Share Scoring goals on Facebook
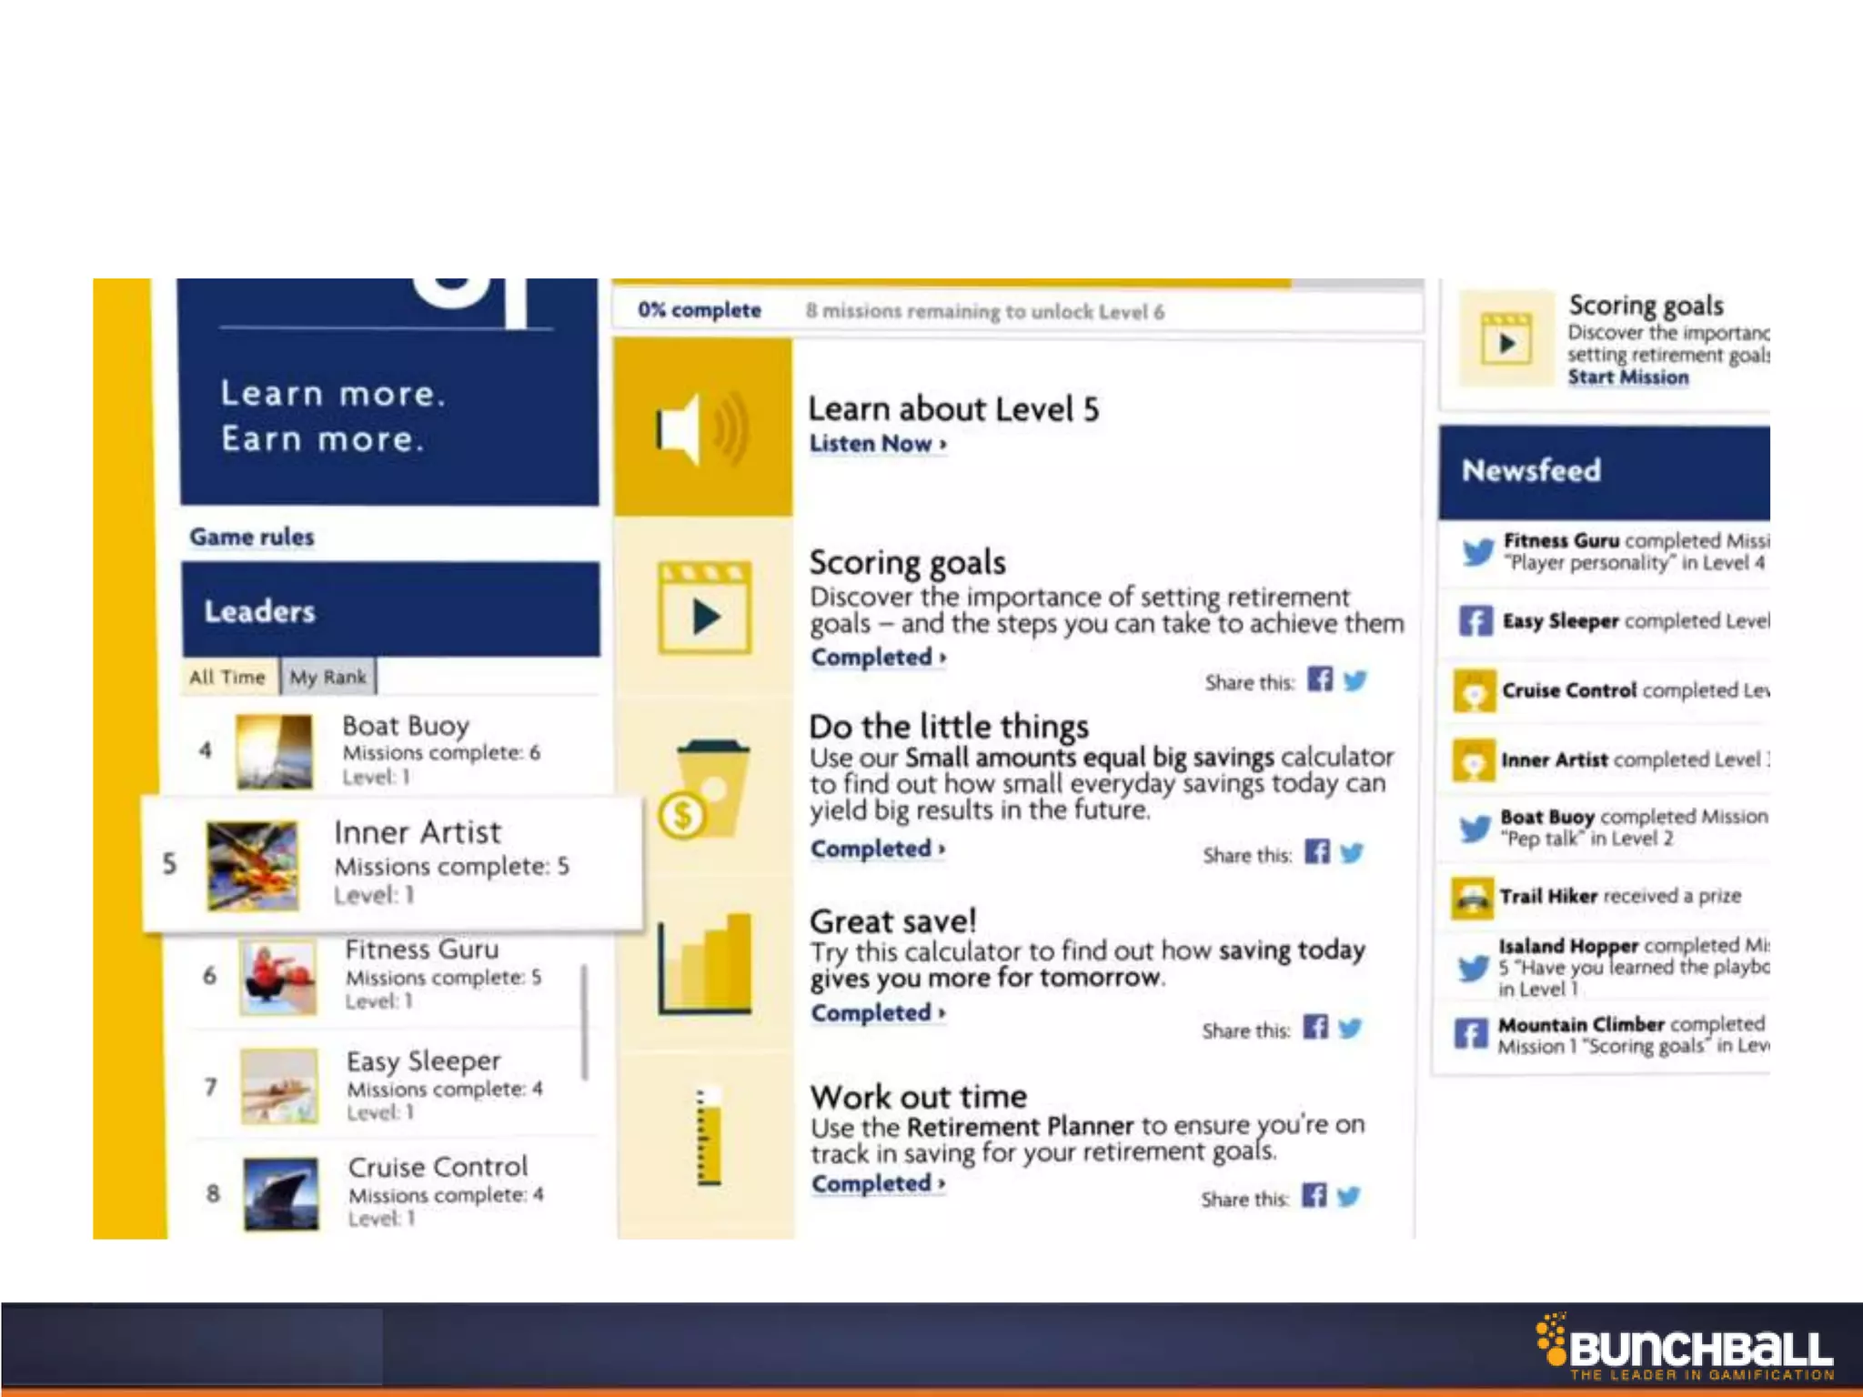1863x1397 pixels. tap(1320, 679)
